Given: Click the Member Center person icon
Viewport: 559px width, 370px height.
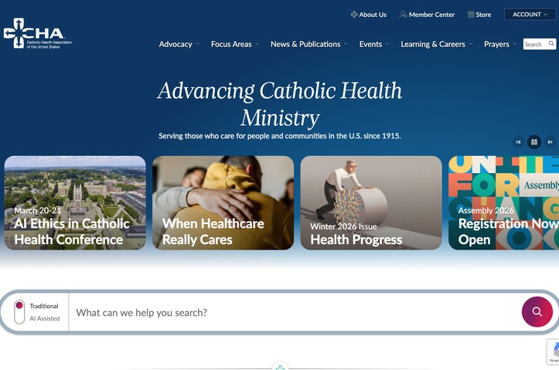Looking at the screenshot, I should pyautogui.click(x=404, y=15).
